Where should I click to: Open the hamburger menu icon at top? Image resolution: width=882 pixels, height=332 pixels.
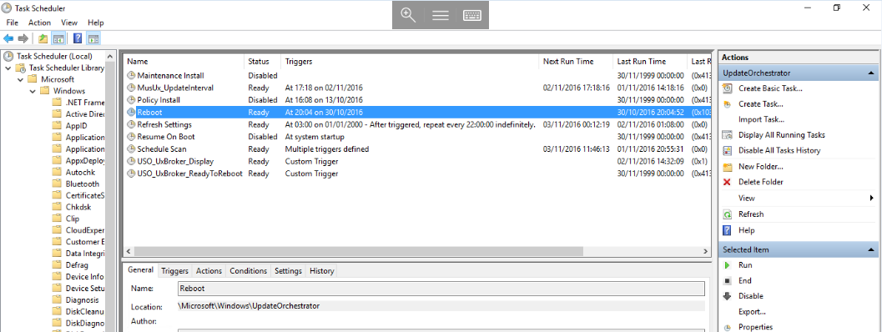(x=441, y=15)
